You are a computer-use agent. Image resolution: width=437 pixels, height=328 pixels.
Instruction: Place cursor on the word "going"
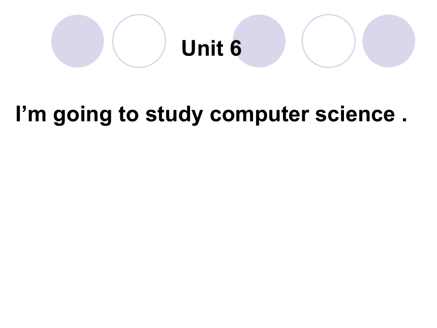point(82,115)
